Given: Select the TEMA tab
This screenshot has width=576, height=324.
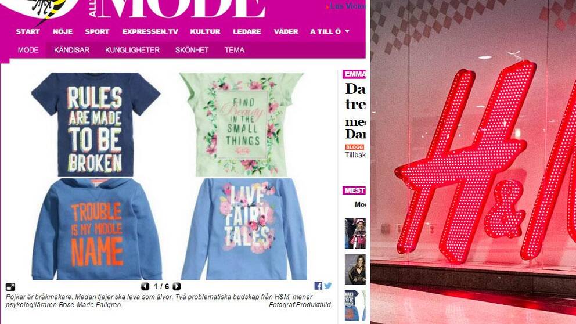Looking at the screenshot, I should [x=235, y=50].
